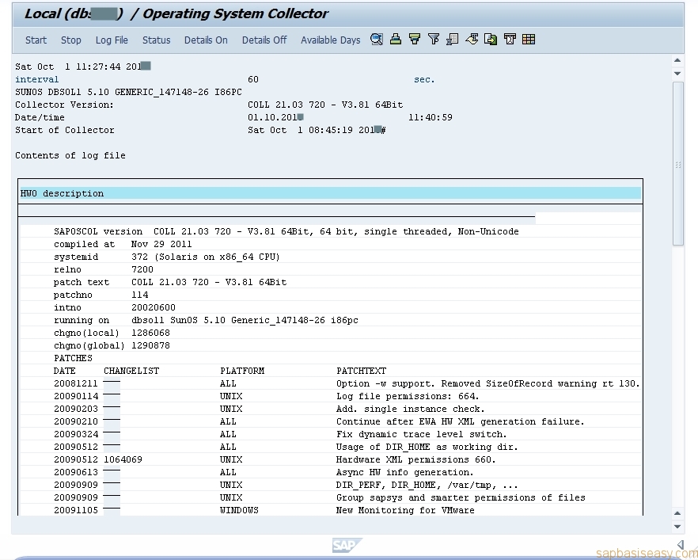The width and height of the screenshot is (698, 560).
Task: Click the Set Filter funnel icon
Action: [x=434, y=40]
